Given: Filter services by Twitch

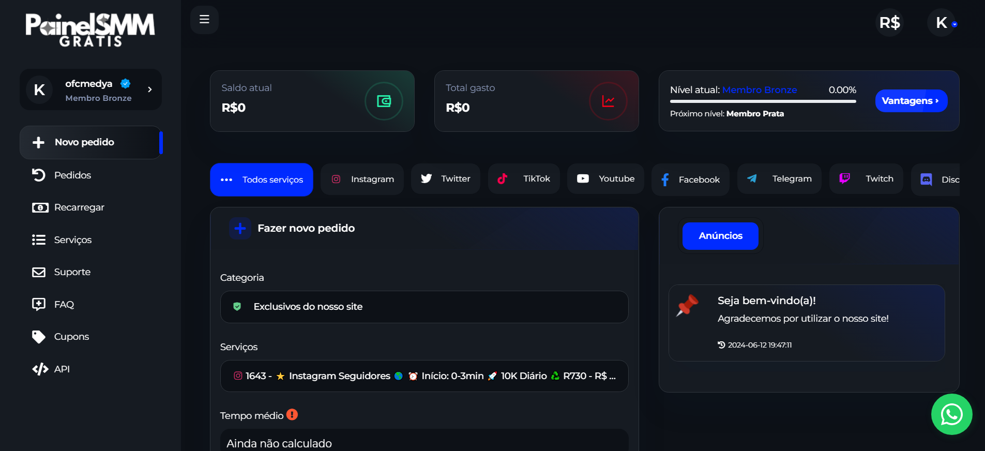Looking at the screenshot, I should [866, 179].
